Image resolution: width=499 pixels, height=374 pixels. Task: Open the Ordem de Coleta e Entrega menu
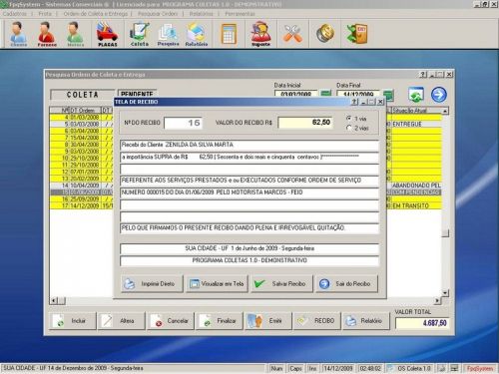click(x=96, y=14)
